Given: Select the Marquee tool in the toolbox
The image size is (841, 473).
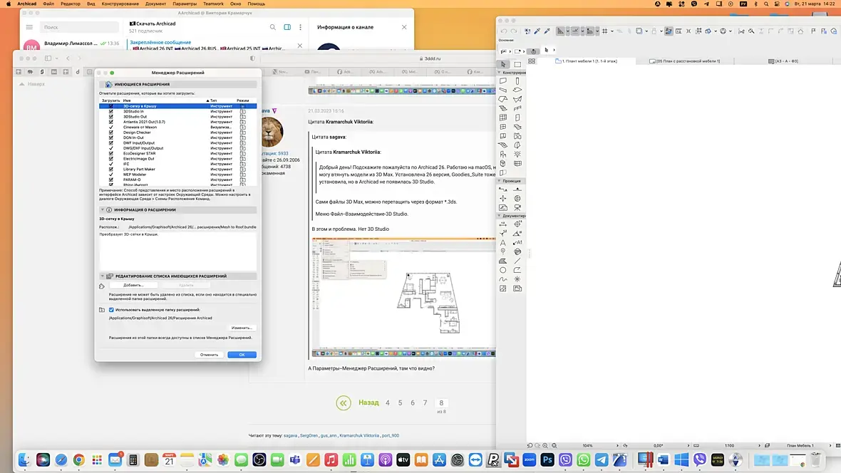Looking at the screenshot, I should [x=517, y=64].
